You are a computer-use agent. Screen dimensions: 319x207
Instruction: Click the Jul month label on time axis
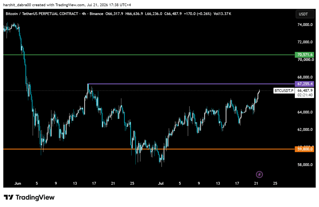coord(161,183)
